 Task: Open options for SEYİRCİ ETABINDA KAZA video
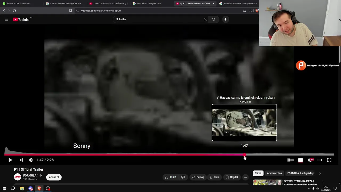tap(323, 182)
